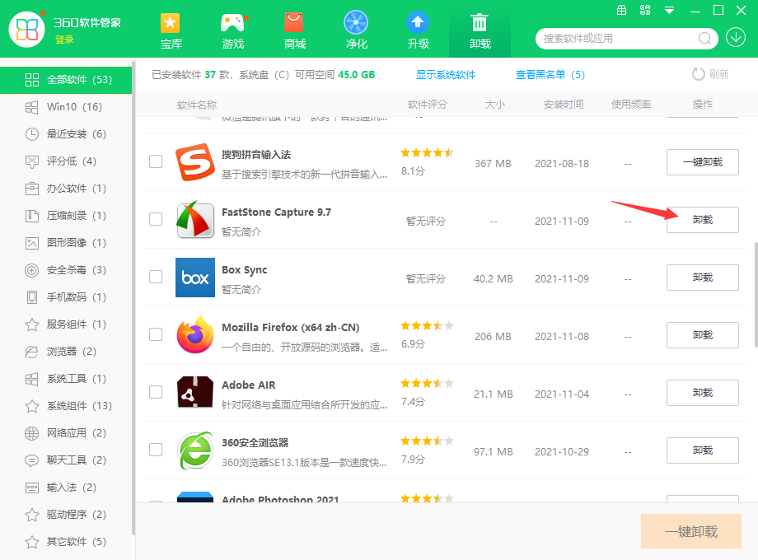Image resolution: width=758 pixels, height=560 pixels.
Task: Check the Box Sync checkbox
Action: point(156,277)
